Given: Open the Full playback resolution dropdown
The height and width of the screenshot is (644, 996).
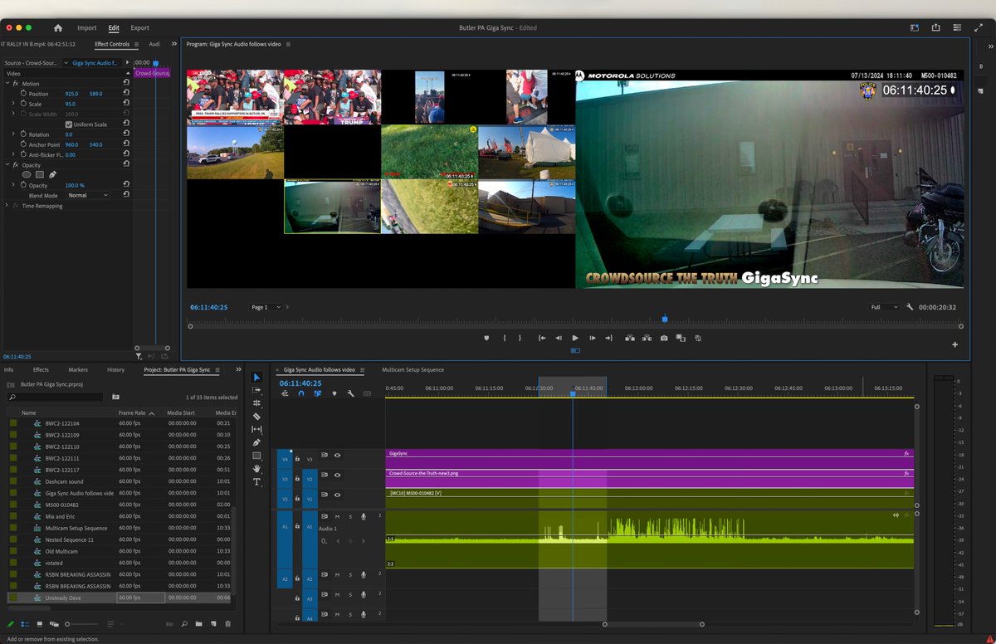Looking at the screenshot, I should (x=884, y=307).
